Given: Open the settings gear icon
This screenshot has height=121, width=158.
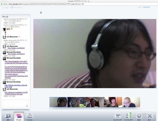Looking at the screenshot, I should click(x=139, y=117).
